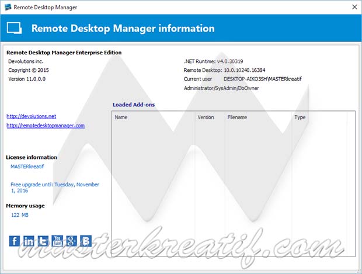This screenshot has height=274, width=362.
Task: Click the 'Remote Desktop Manager Enterprise Edition' heading
Action: pos(64,53)
